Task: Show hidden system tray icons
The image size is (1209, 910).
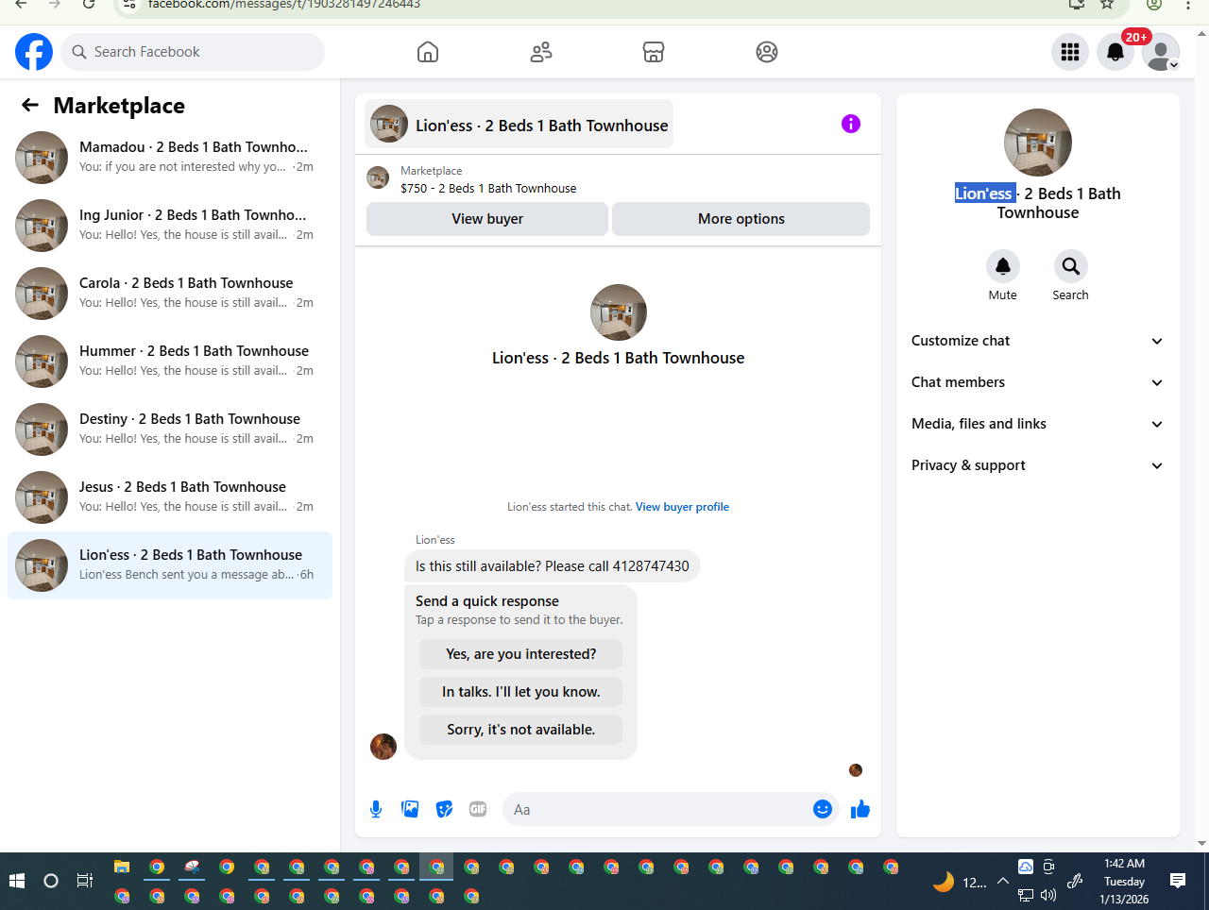Action: (x=1003, y=881)
